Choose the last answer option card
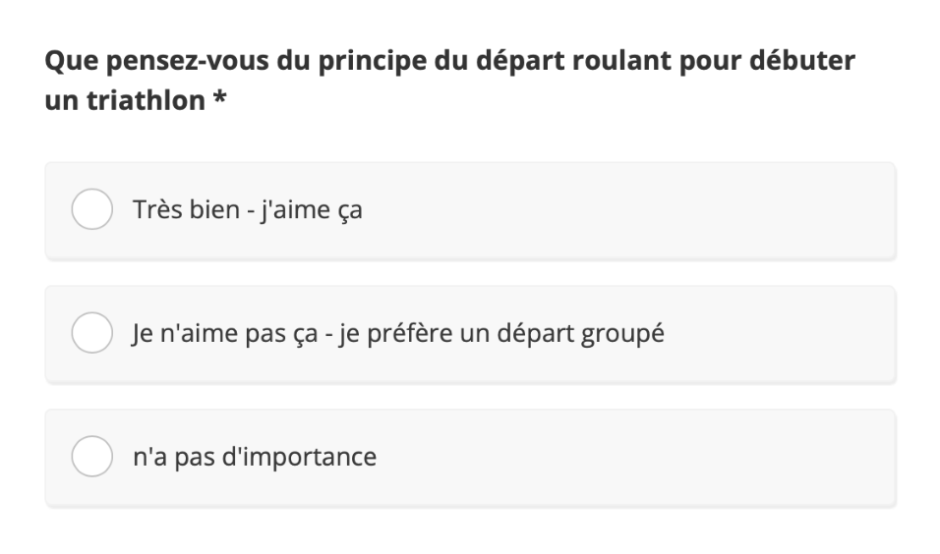 click(x=471, y=457)
